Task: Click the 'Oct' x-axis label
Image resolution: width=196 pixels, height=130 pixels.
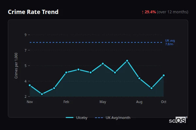Action: pos(164,102)
